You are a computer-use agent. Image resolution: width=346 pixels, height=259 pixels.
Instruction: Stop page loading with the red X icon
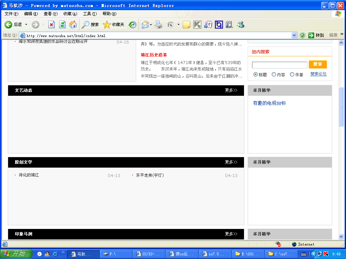51,25
